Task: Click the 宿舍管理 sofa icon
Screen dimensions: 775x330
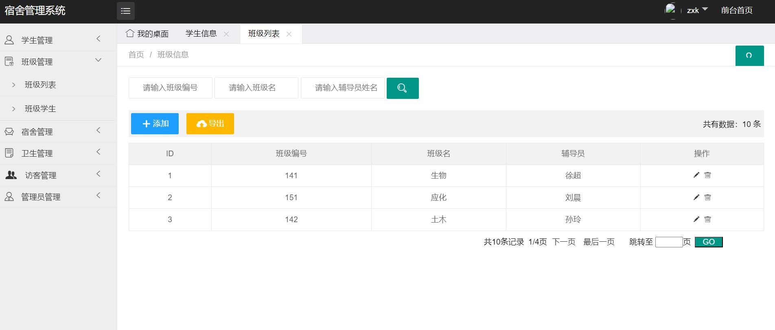Action: coord(9,131)
